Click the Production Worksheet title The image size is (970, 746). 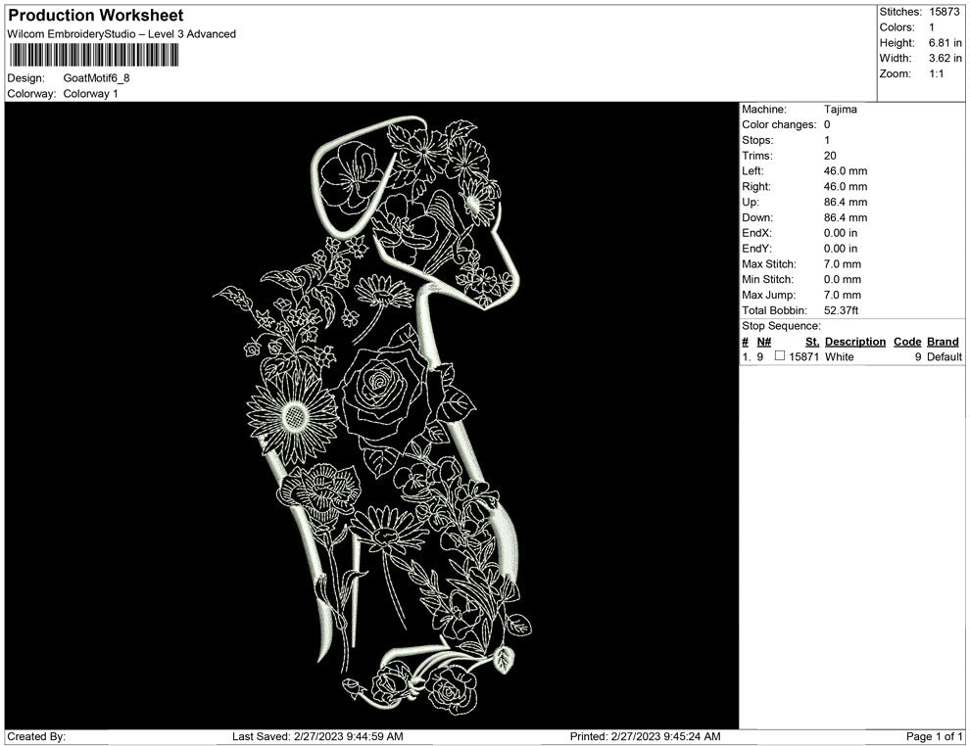click(x=96, y=16)
